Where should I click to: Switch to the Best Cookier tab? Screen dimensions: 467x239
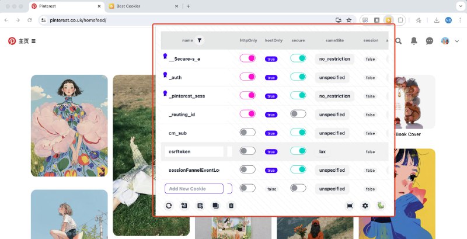pyautogui.click(x=139, y=6)
